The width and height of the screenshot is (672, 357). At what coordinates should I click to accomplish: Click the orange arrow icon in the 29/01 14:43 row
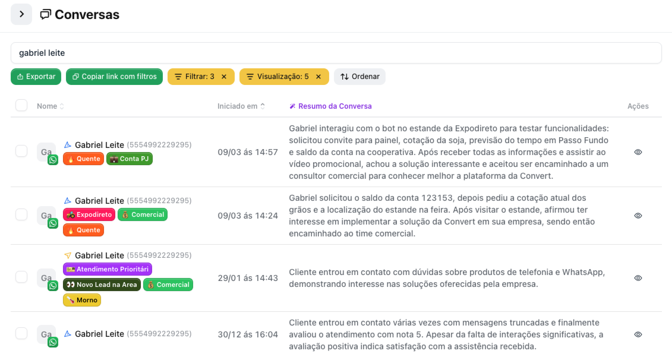tap(68, 255)
